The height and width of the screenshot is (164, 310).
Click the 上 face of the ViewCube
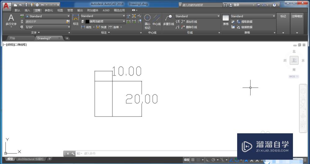tap(294, 60)
